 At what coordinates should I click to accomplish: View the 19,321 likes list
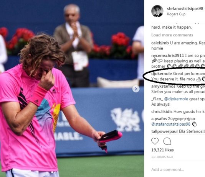tap(162, 150)
